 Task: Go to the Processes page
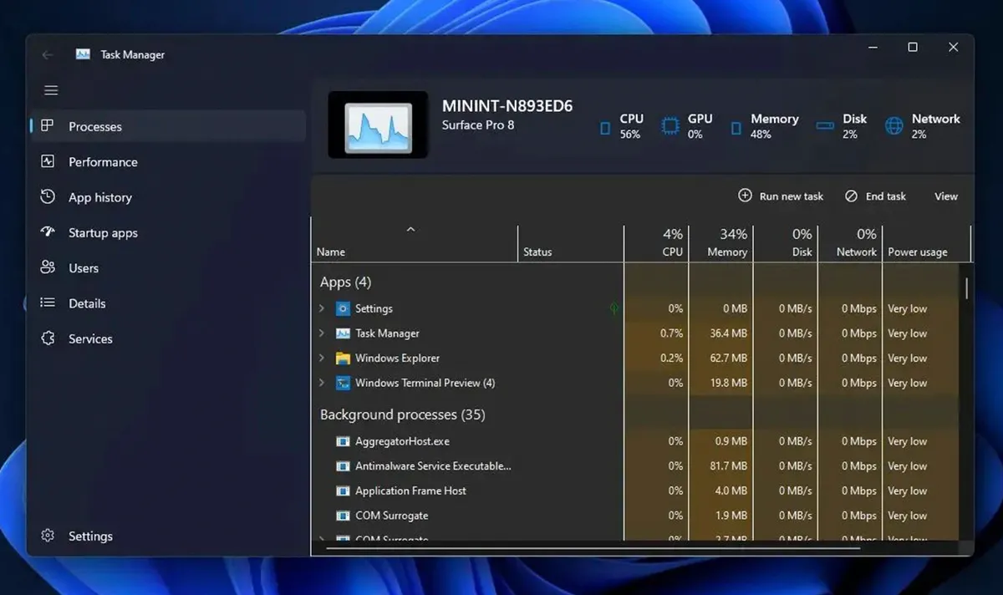pos(168,126)
